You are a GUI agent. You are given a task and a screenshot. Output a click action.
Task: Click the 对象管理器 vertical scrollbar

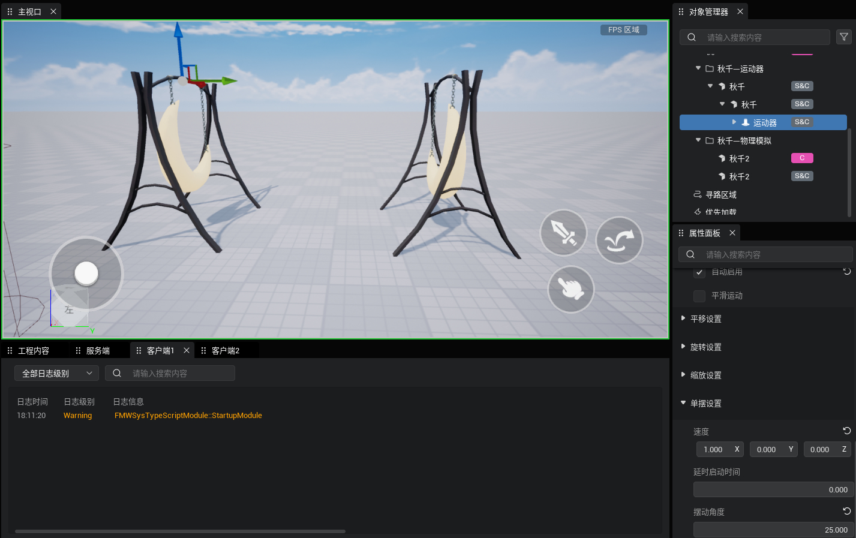click(x=849, y=172)
